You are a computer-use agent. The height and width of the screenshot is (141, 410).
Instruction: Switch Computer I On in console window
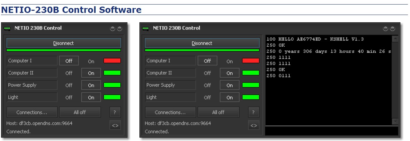pyautogui.click(x=230, y=62)
